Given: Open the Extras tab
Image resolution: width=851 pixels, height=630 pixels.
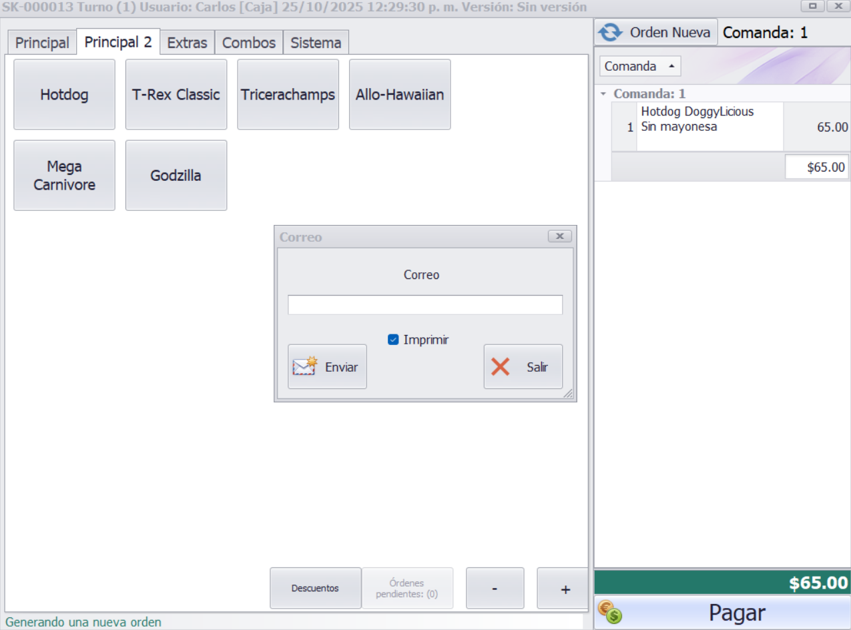Looking at the screenshot, I should 187,43.
